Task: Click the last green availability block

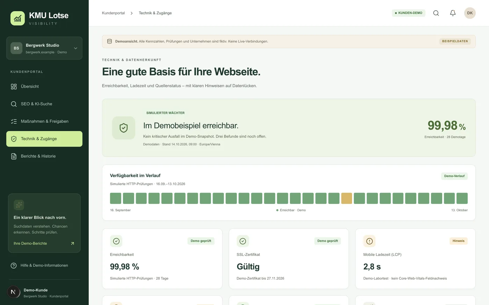Action: [462, 198]
